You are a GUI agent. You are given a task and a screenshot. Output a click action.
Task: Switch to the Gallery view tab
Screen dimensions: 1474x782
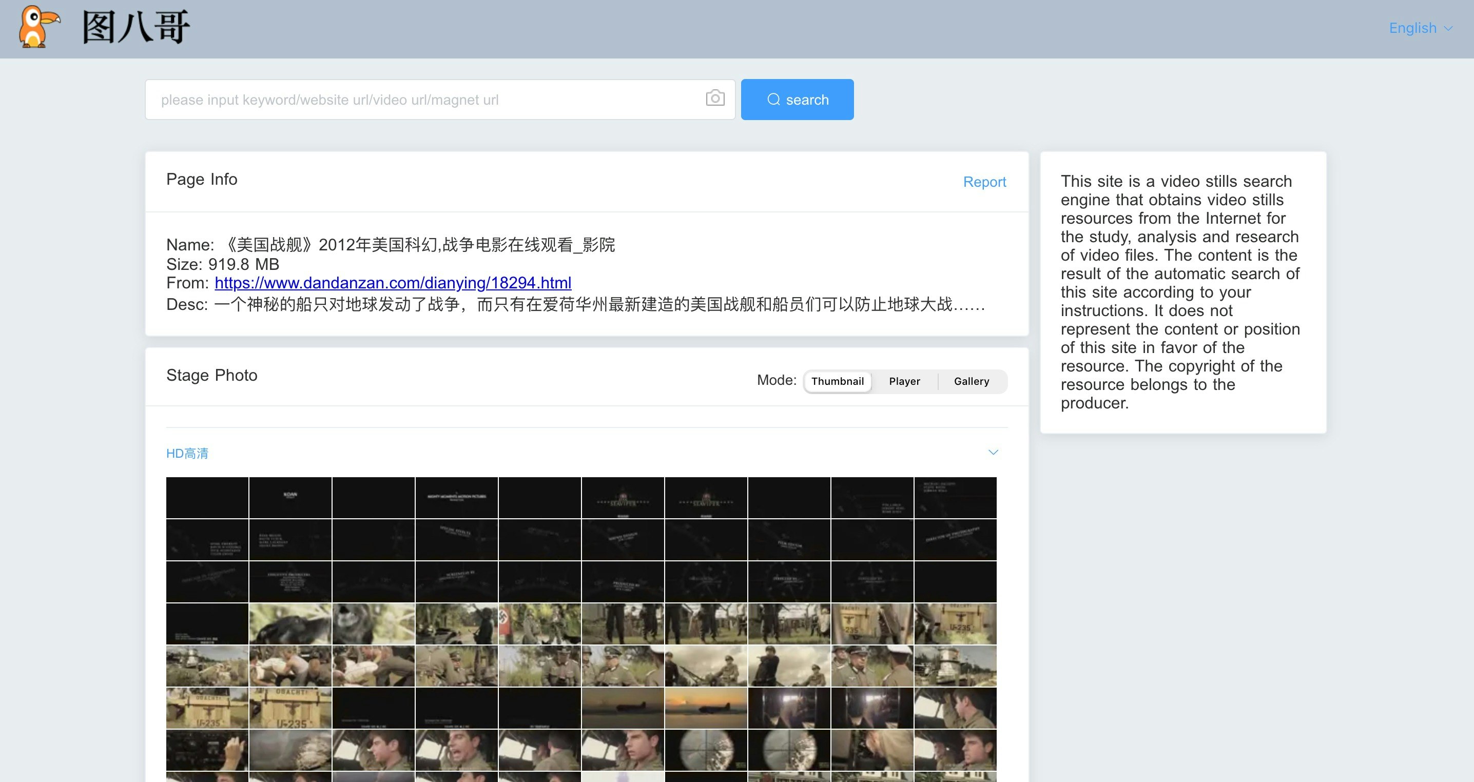click(x=972, y=381)
